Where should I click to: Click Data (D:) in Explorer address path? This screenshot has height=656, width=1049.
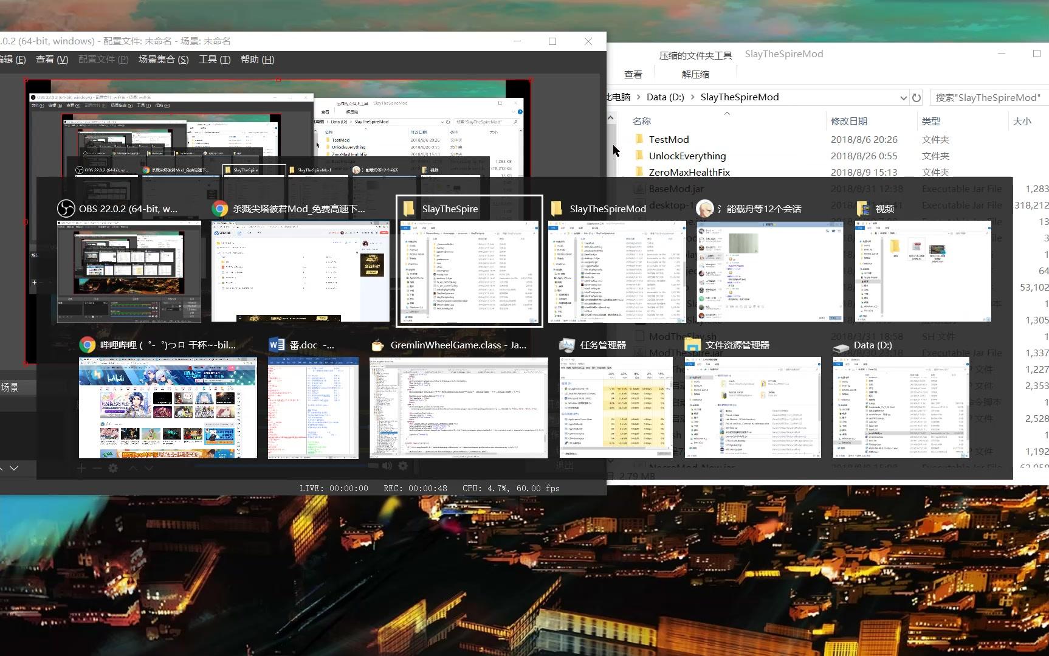(665, 97)
